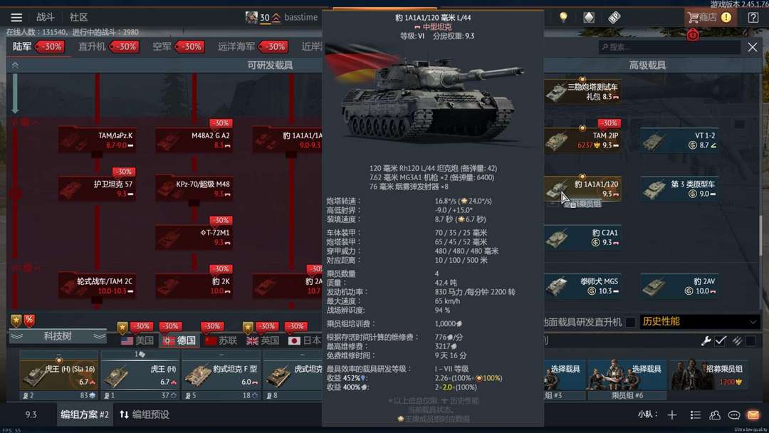Expand the 历史性能 dropdown
769x433 pixels.
(x=701, y=322)
